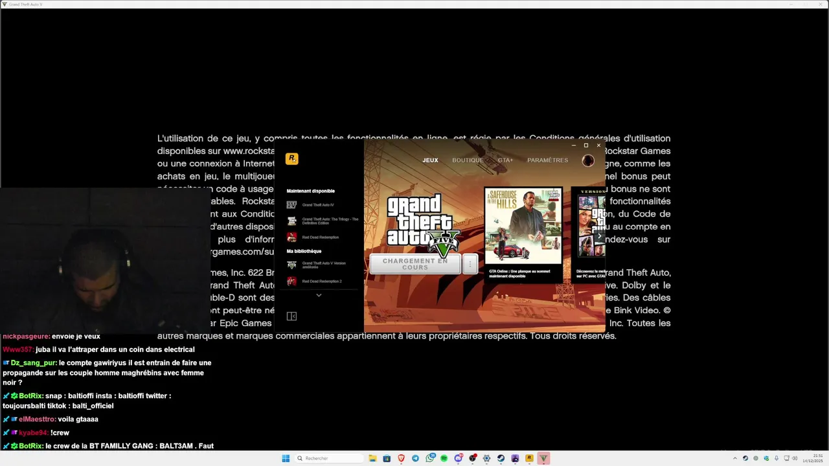Select Grand Theft Auto IV text entry
The height and width of the screenshot is (466, 829).
(318, 205)
